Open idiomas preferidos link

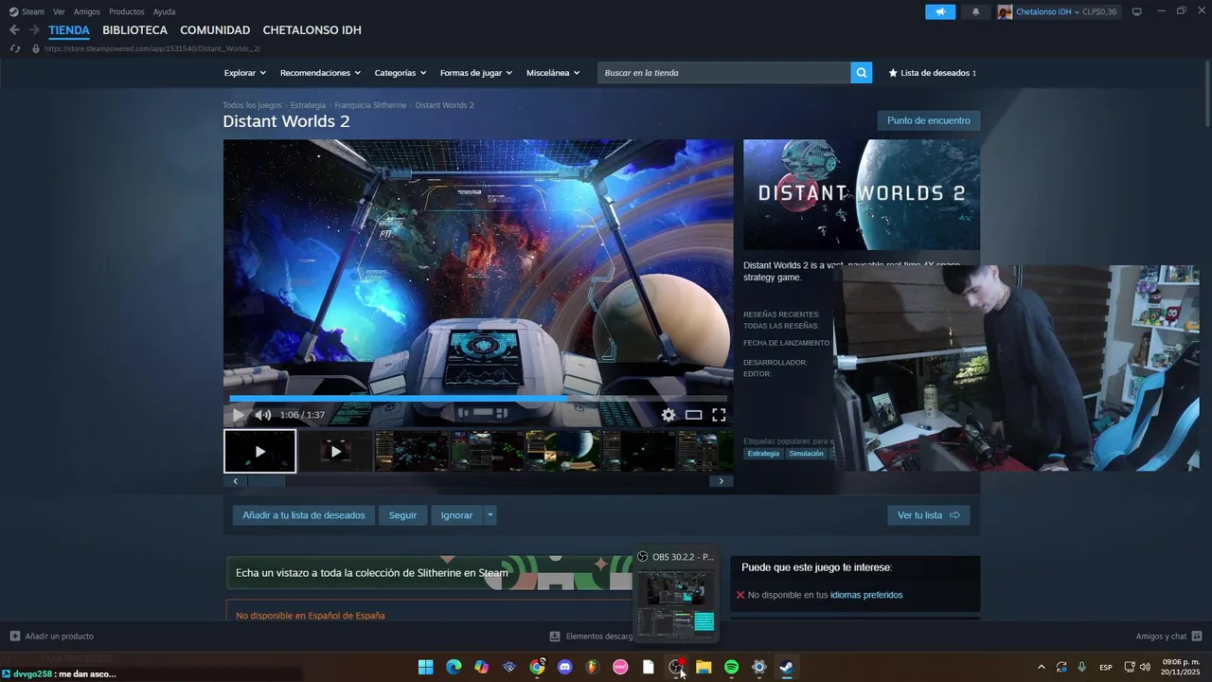866,595
